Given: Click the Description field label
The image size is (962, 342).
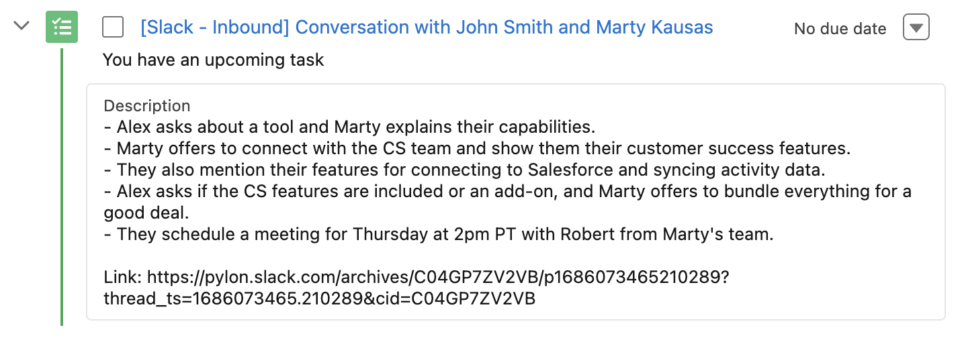Looking at the screenshot, I should 147,106.
